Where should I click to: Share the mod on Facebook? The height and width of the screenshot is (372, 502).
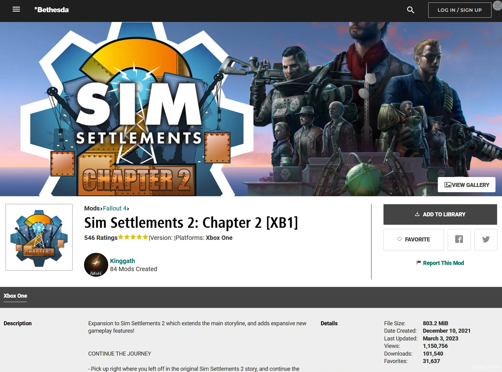coord(459,240)
